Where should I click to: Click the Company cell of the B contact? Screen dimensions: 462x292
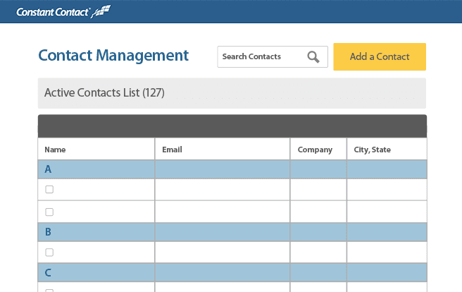pyautogui.click(x=318, y=253)
